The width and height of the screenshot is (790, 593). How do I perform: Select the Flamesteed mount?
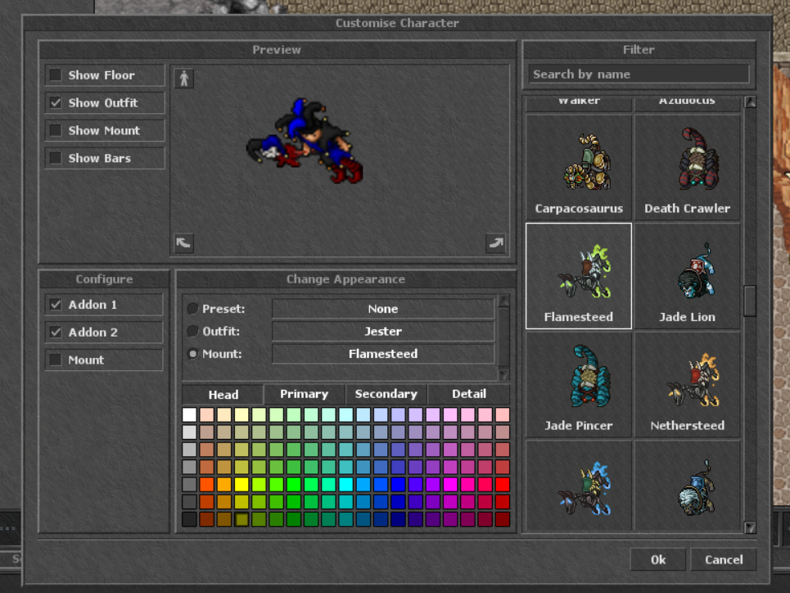point(579,276)
